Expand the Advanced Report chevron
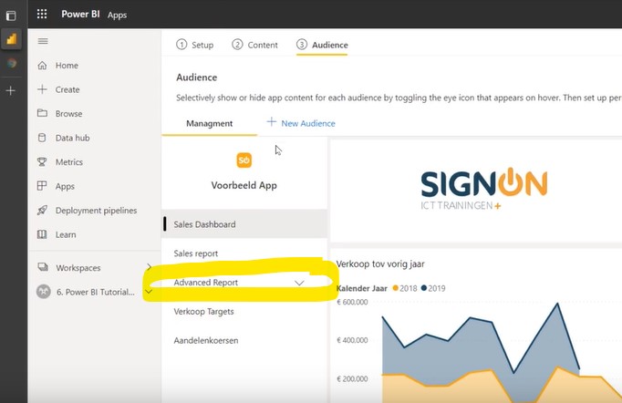Viewport: 622px width, 403px height. [299, 284]
